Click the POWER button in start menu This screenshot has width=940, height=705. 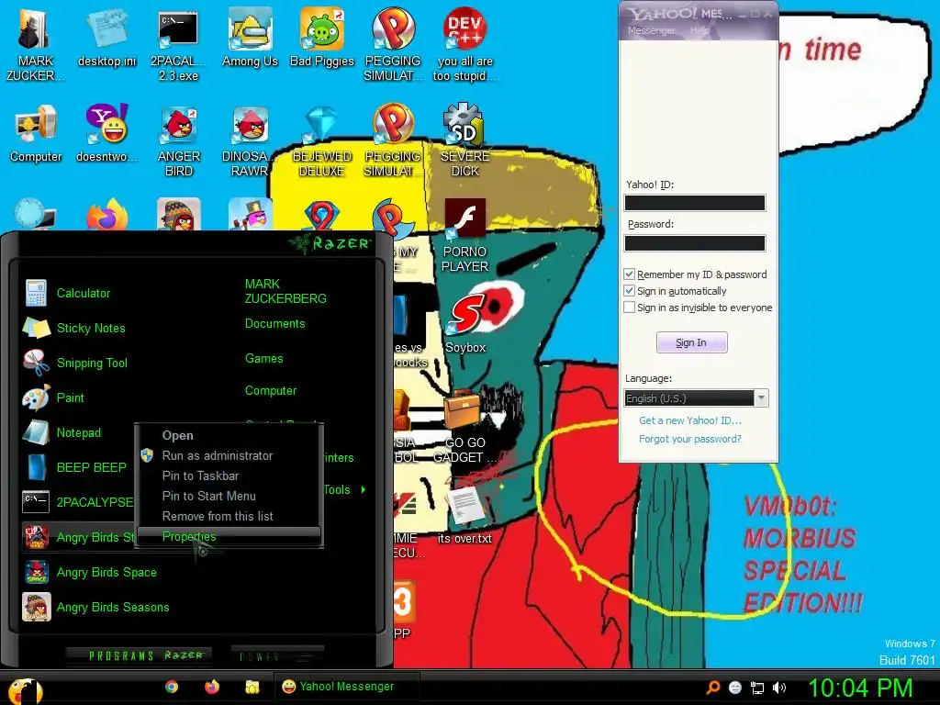click(x=277, y=655)
